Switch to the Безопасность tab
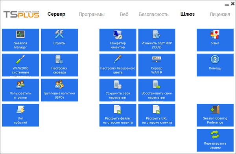 pyautogui.click(x=153, y=14)
